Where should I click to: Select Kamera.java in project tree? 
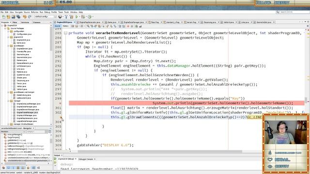tap(21, 60)
